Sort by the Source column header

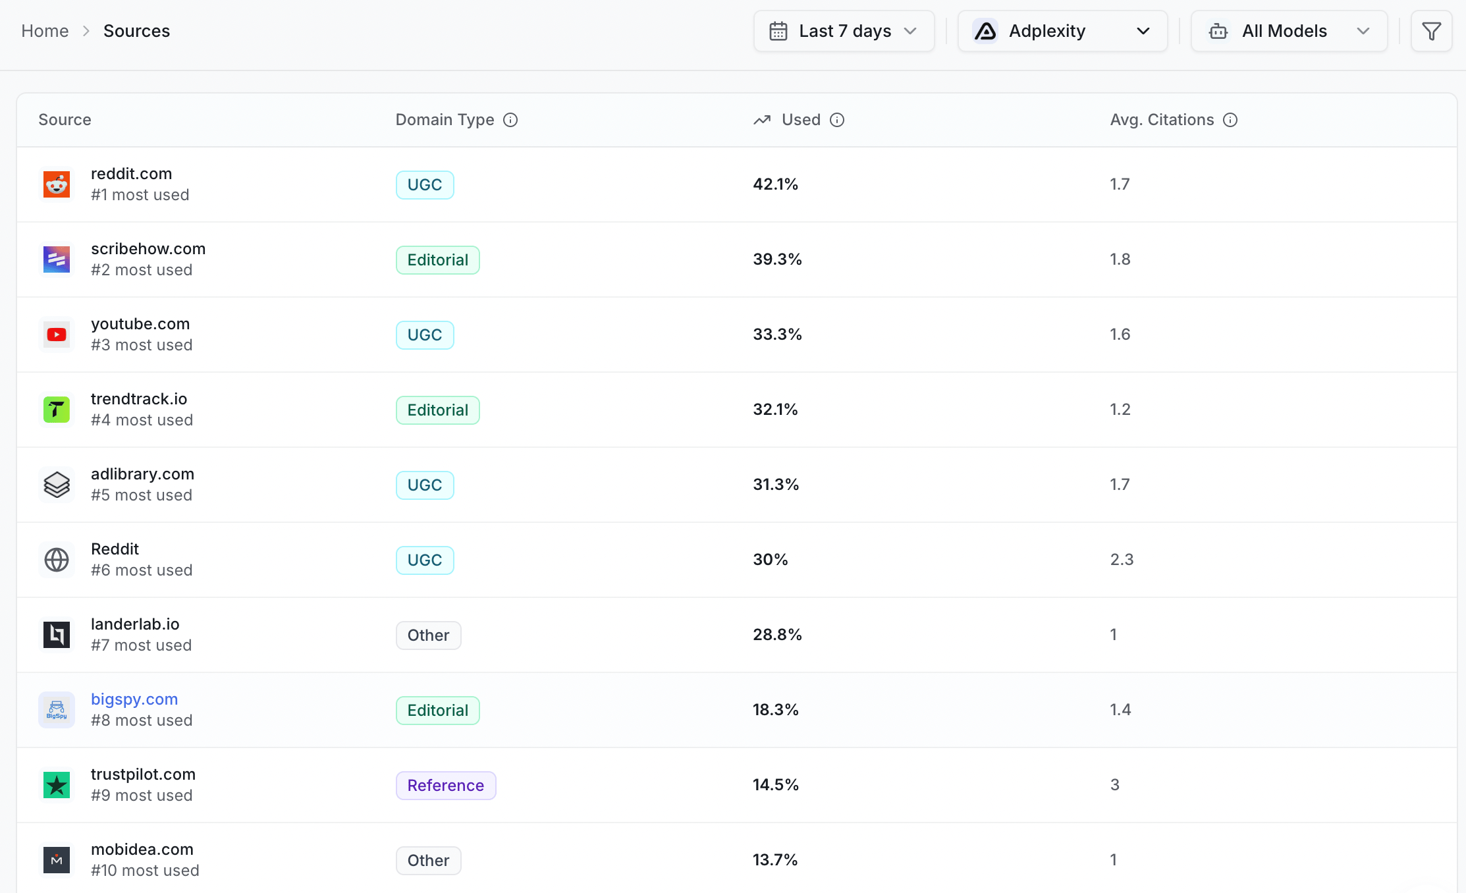click(x=65, y=120)
